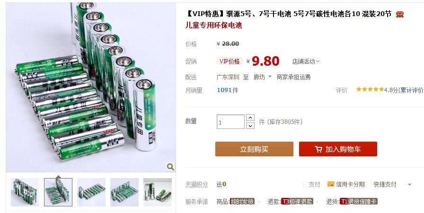Click the 按时发货 service badge

pos(242,201)
